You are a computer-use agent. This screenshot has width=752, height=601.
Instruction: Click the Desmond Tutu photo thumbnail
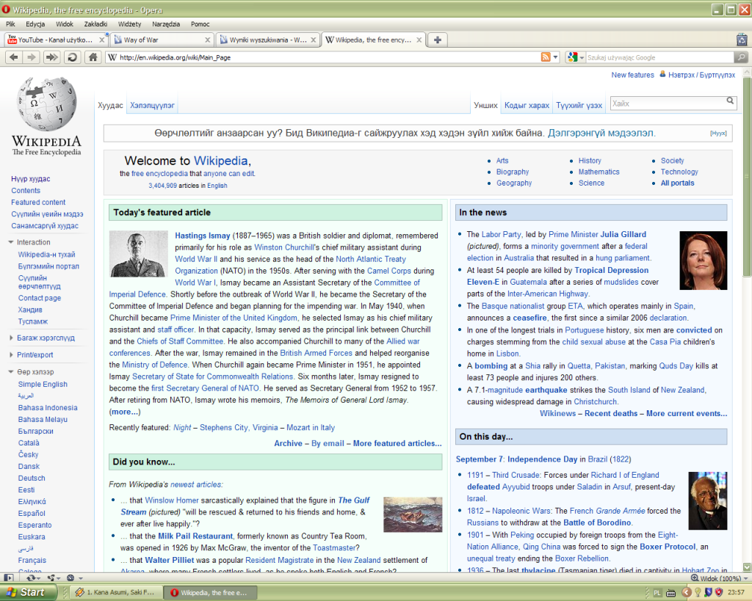(x=707, y=500)
